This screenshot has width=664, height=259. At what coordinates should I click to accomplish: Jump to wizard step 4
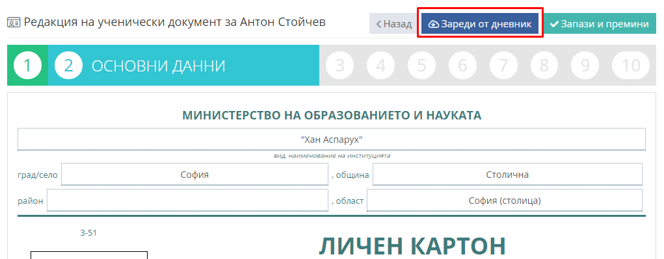380,66
